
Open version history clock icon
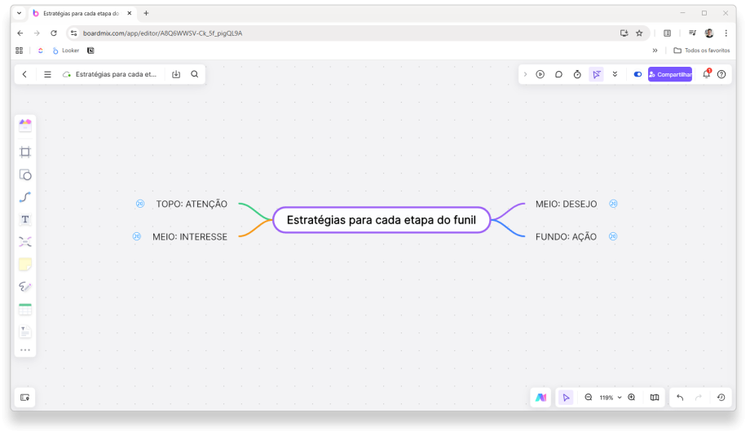(721, 398)
